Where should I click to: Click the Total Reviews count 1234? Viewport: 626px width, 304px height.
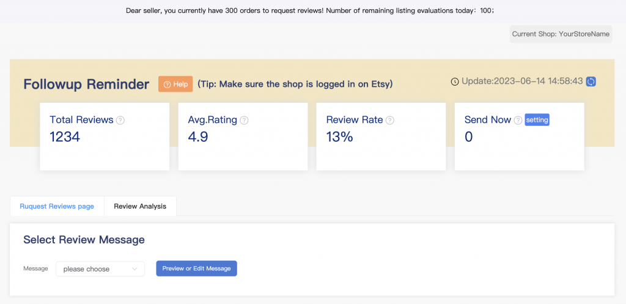[65, 137]
